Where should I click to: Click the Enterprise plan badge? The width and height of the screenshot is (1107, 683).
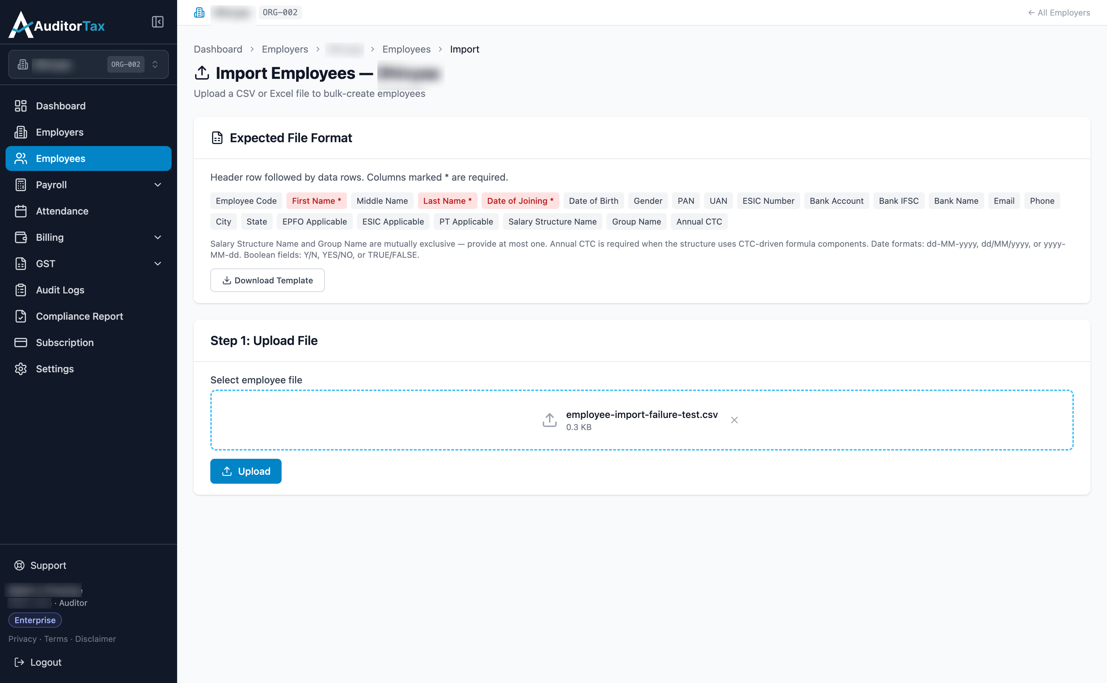[x=35, y=620]
